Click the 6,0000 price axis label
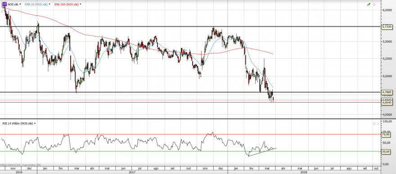The width and height of the screenshot is (396, 174). (x=387, y=10)
